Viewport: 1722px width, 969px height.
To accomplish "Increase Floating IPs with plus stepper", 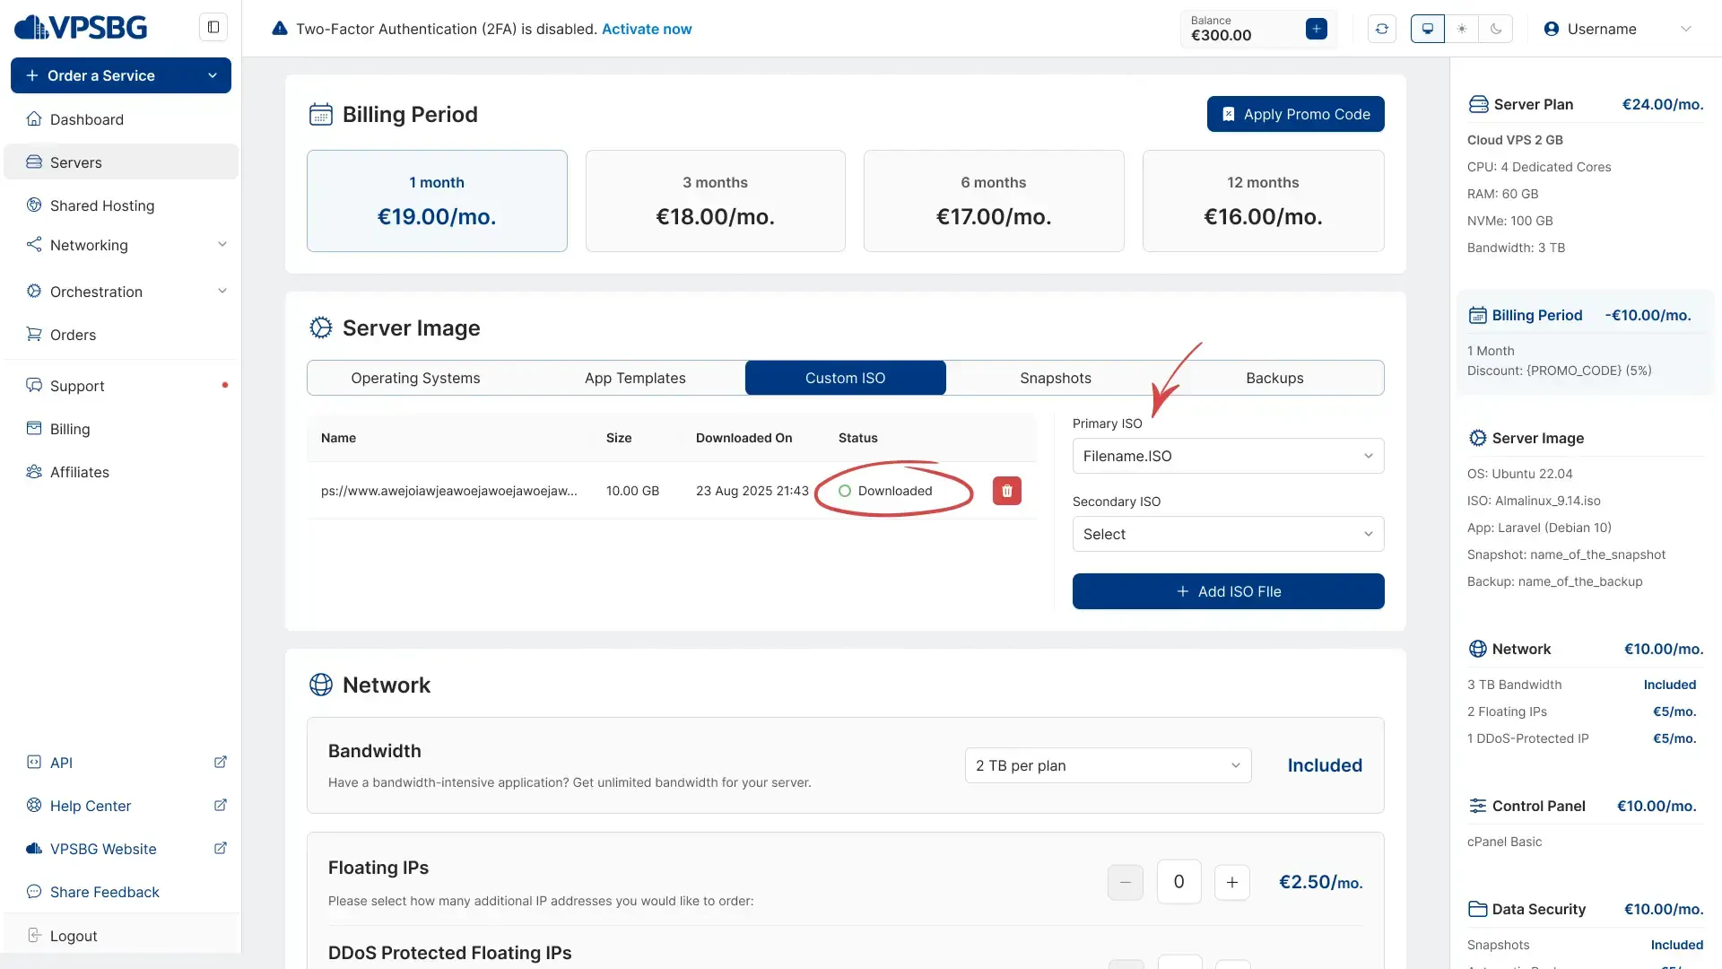I will [x=1231, y=882].
